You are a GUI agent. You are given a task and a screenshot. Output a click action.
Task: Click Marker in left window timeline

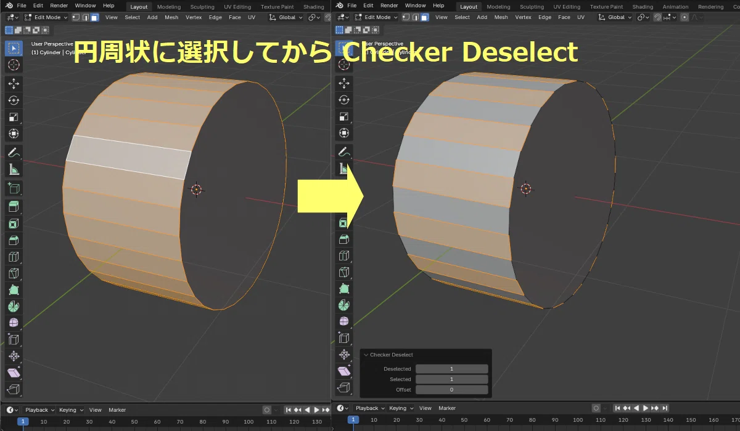[117, 410]
